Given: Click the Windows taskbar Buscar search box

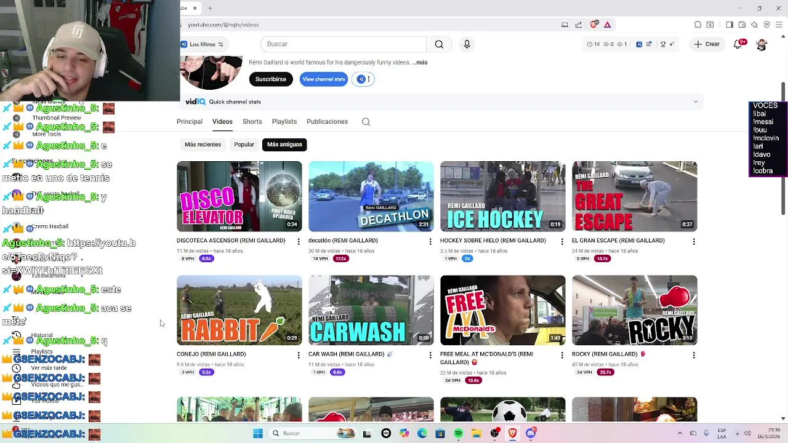Looking at the screenshot, I should 312,433.
